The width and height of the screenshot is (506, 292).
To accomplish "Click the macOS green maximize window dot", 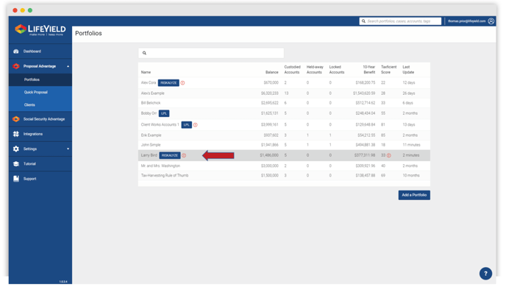I will click(x=30, y=10).
